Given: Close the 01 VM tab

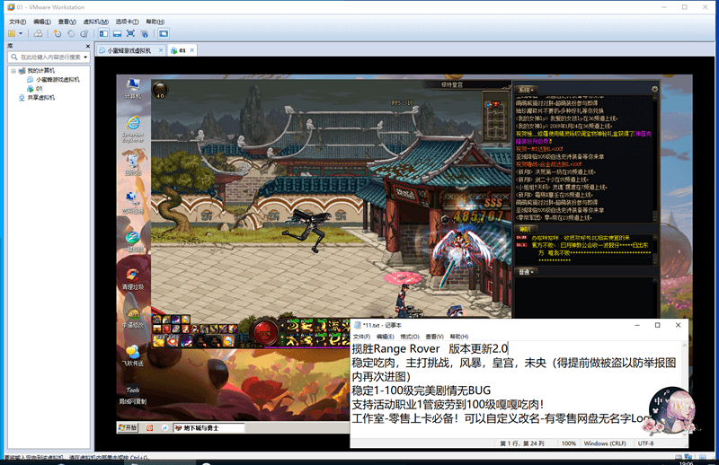Looking at the screenshot, I should (x=192, y=50).
